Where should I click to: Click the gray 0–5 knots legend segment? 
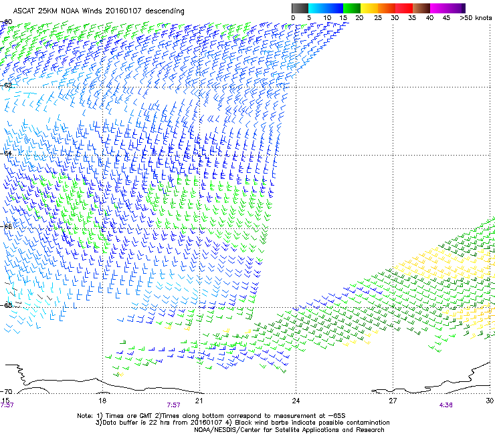pyautogui.click(x=300, y=8)
